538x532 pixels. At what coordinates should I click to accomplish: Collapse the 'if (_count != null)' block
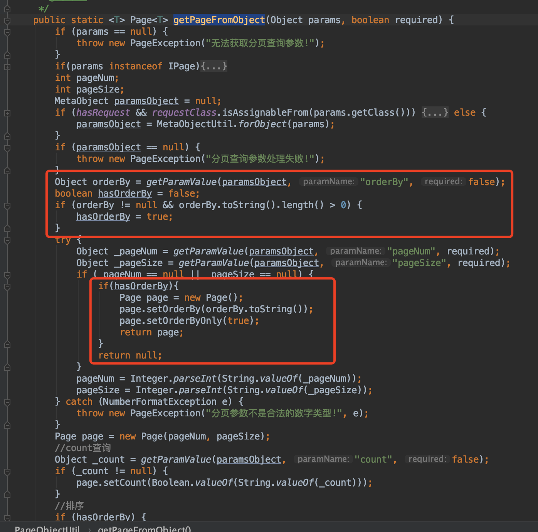7,471
